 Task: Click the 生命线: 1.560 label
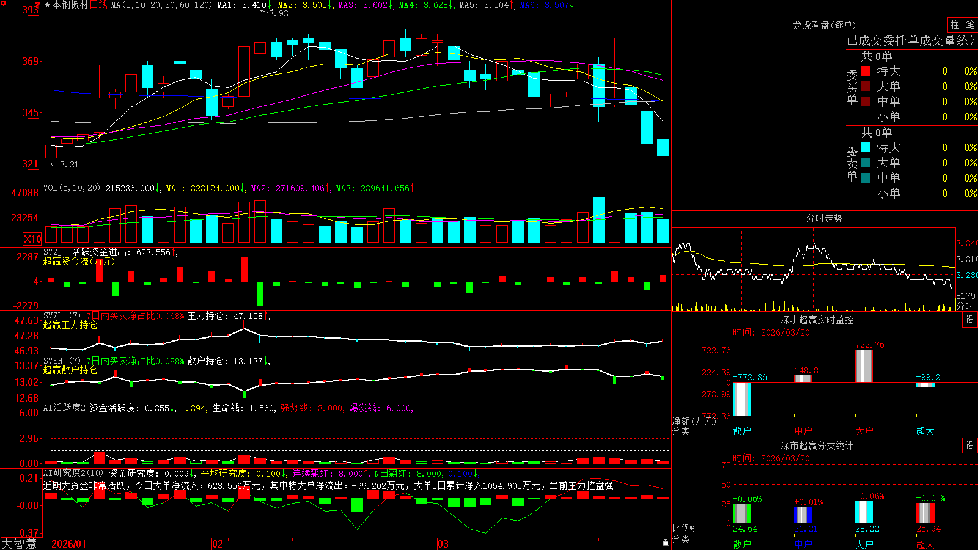243,408
